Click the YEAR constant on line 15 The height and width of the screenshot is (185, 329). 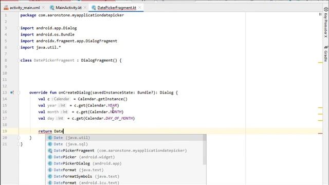[113, 105]
